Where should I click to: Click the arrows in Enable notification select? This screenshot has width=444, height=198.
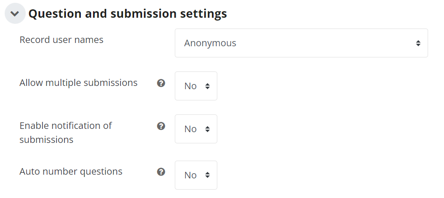click(x=208, y=129)
